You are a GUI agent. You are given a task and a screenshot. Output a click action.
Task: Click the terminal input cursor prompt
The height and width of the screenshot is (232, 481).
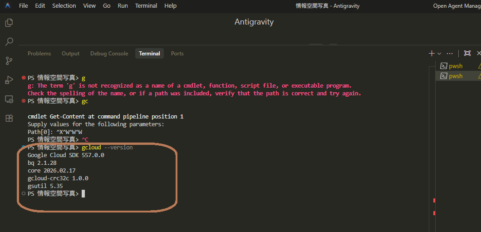pyautogui.click(x=83, y=193)
